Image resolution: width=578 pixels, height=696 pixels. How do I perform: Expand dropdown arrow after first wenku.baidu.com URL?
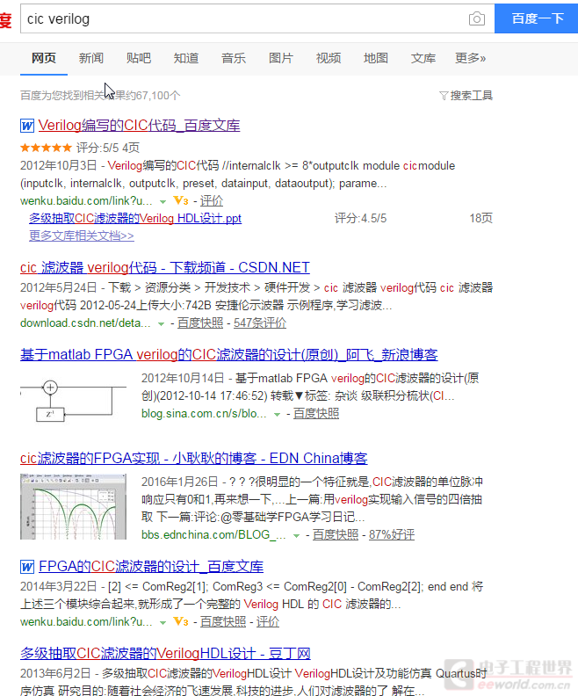coord(163,201)
